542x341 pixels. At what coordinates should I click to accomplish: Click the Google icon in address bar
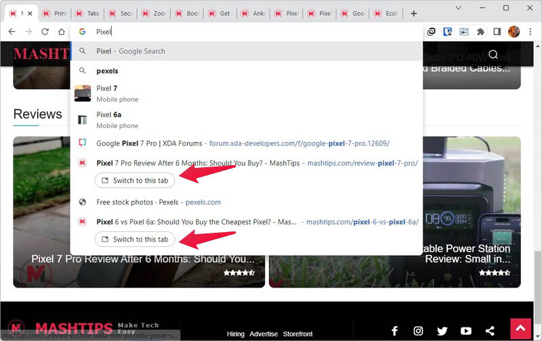coord(82,32)
